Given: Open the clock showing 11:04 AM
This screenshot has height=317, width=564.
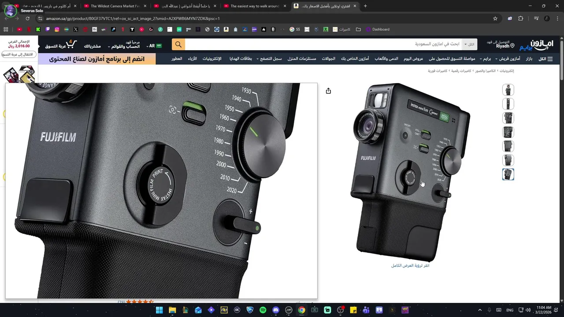Looking at the screenshot, I should pos(544,310).
